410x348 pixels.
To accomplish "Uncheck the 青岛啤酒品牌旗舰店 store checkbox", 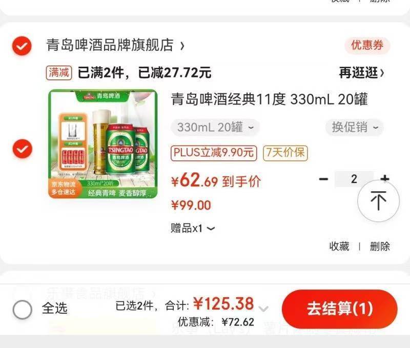I will tap(22, 46).
